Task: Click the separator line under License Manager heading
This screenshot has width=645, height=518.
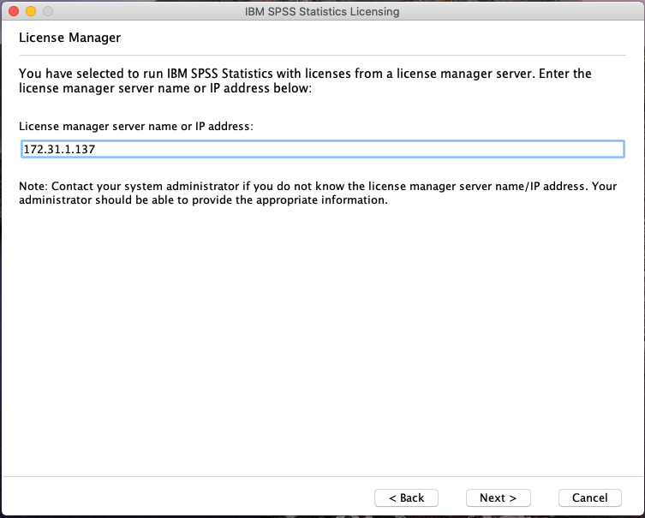Action: click(322, 56)
